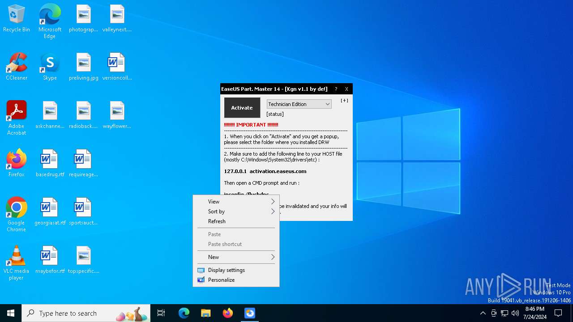Open Skype desktop shortcut
Image resolution: width=573 pixels, height=322 pixels.
(x=50, y=67)
